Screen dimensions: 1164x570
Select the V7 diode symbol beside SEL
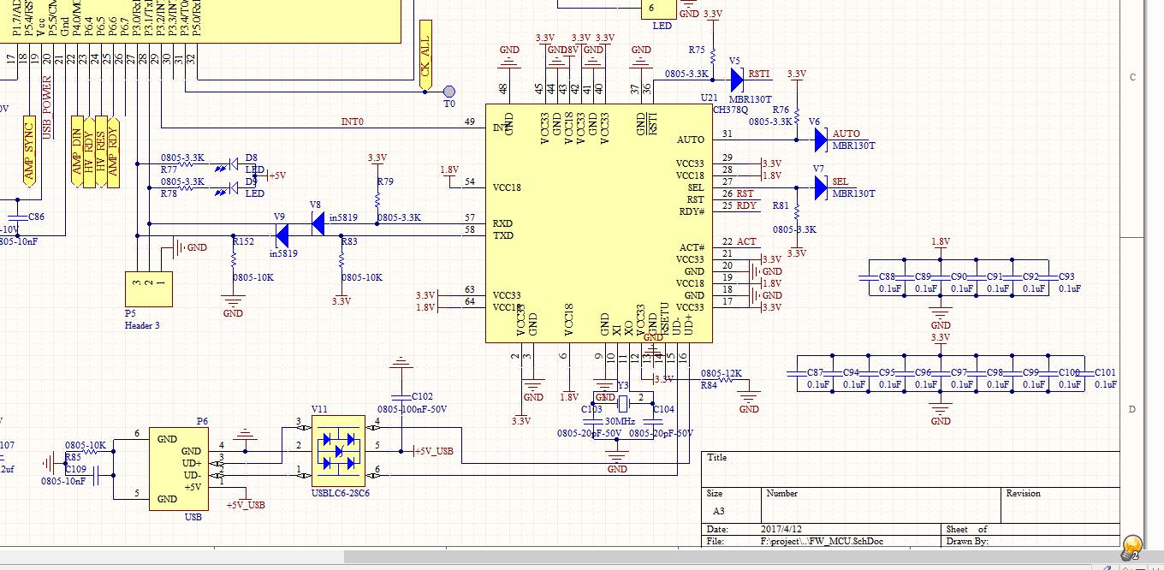pos(821,187)
